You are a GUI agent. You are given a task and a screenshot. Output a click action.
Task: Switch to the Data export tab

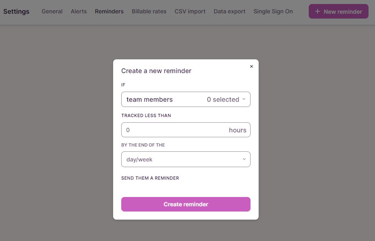point(230,11)
